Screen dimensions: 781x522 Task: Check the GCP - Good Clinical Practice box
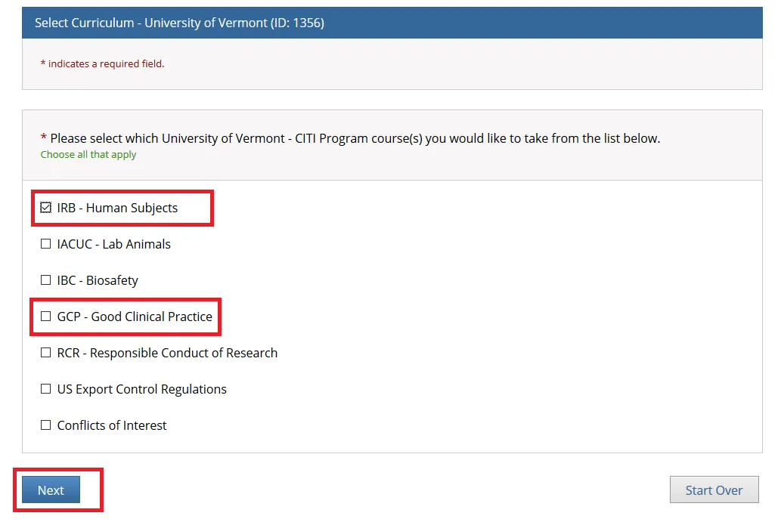[x=46, y=317]
